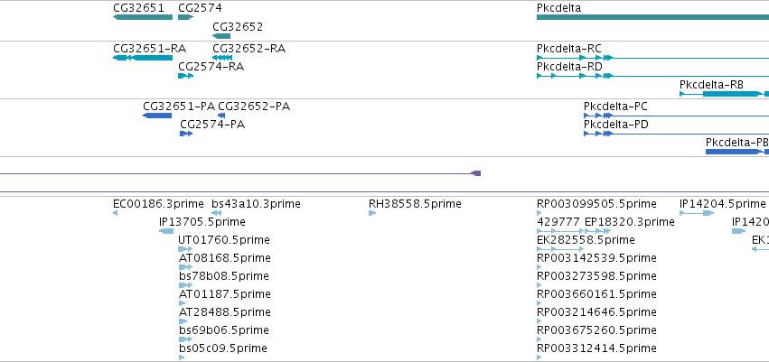Click the CG2574 gene arrow glyph

[x=186, y=17]
